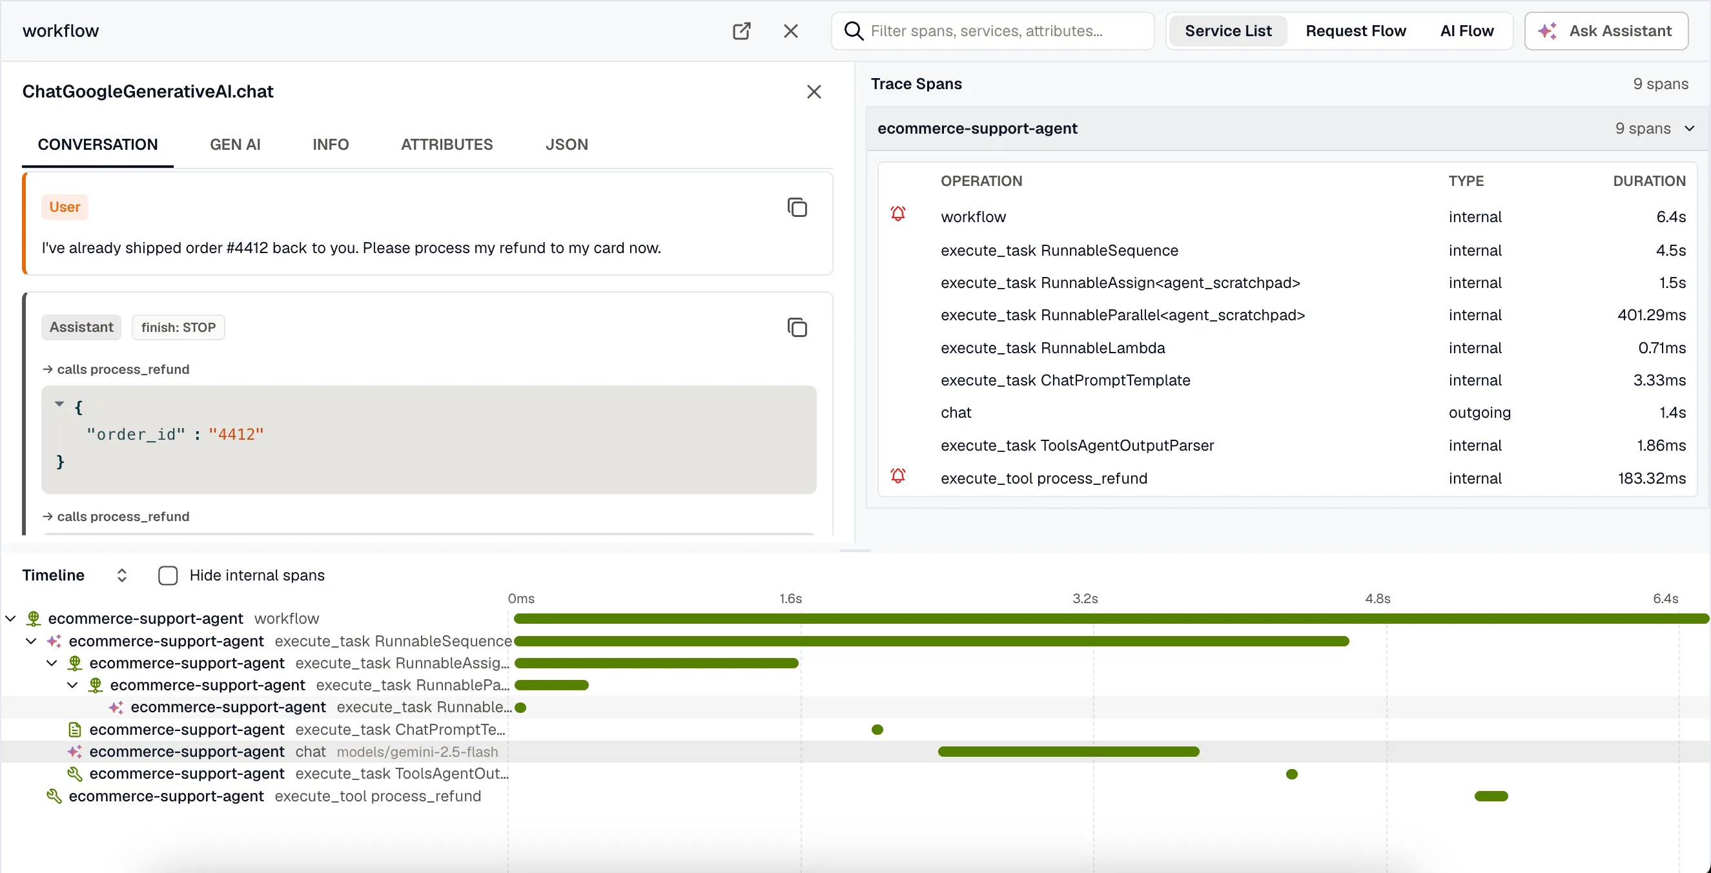Copy the User message
1711x873 pixels.
(x=797, y=207)
